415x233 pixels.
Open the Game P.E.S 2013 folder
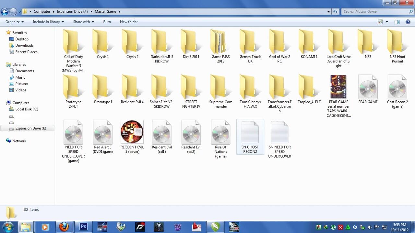[x=221, y=46]
